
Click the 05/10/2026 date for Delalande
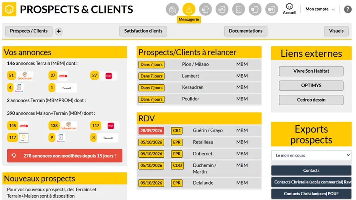pyautogui.click(x=151, y=183)
